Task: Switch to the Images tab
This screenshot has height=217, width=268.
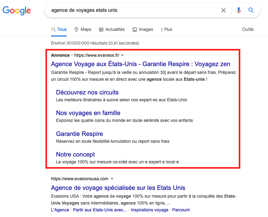Action: (x=143, y=29)
